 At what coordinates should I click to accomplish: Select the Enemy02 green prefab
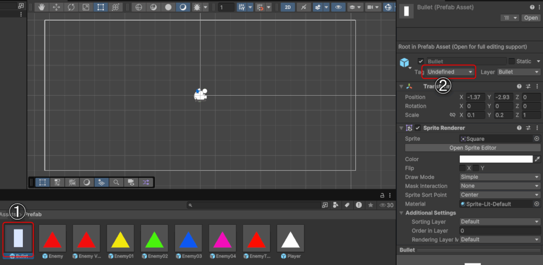click(154, 239)
